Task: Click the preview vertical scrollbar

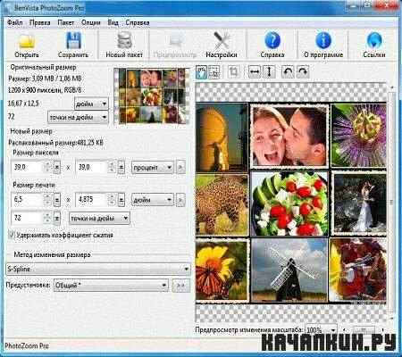Action: click(x=391, y=203)
